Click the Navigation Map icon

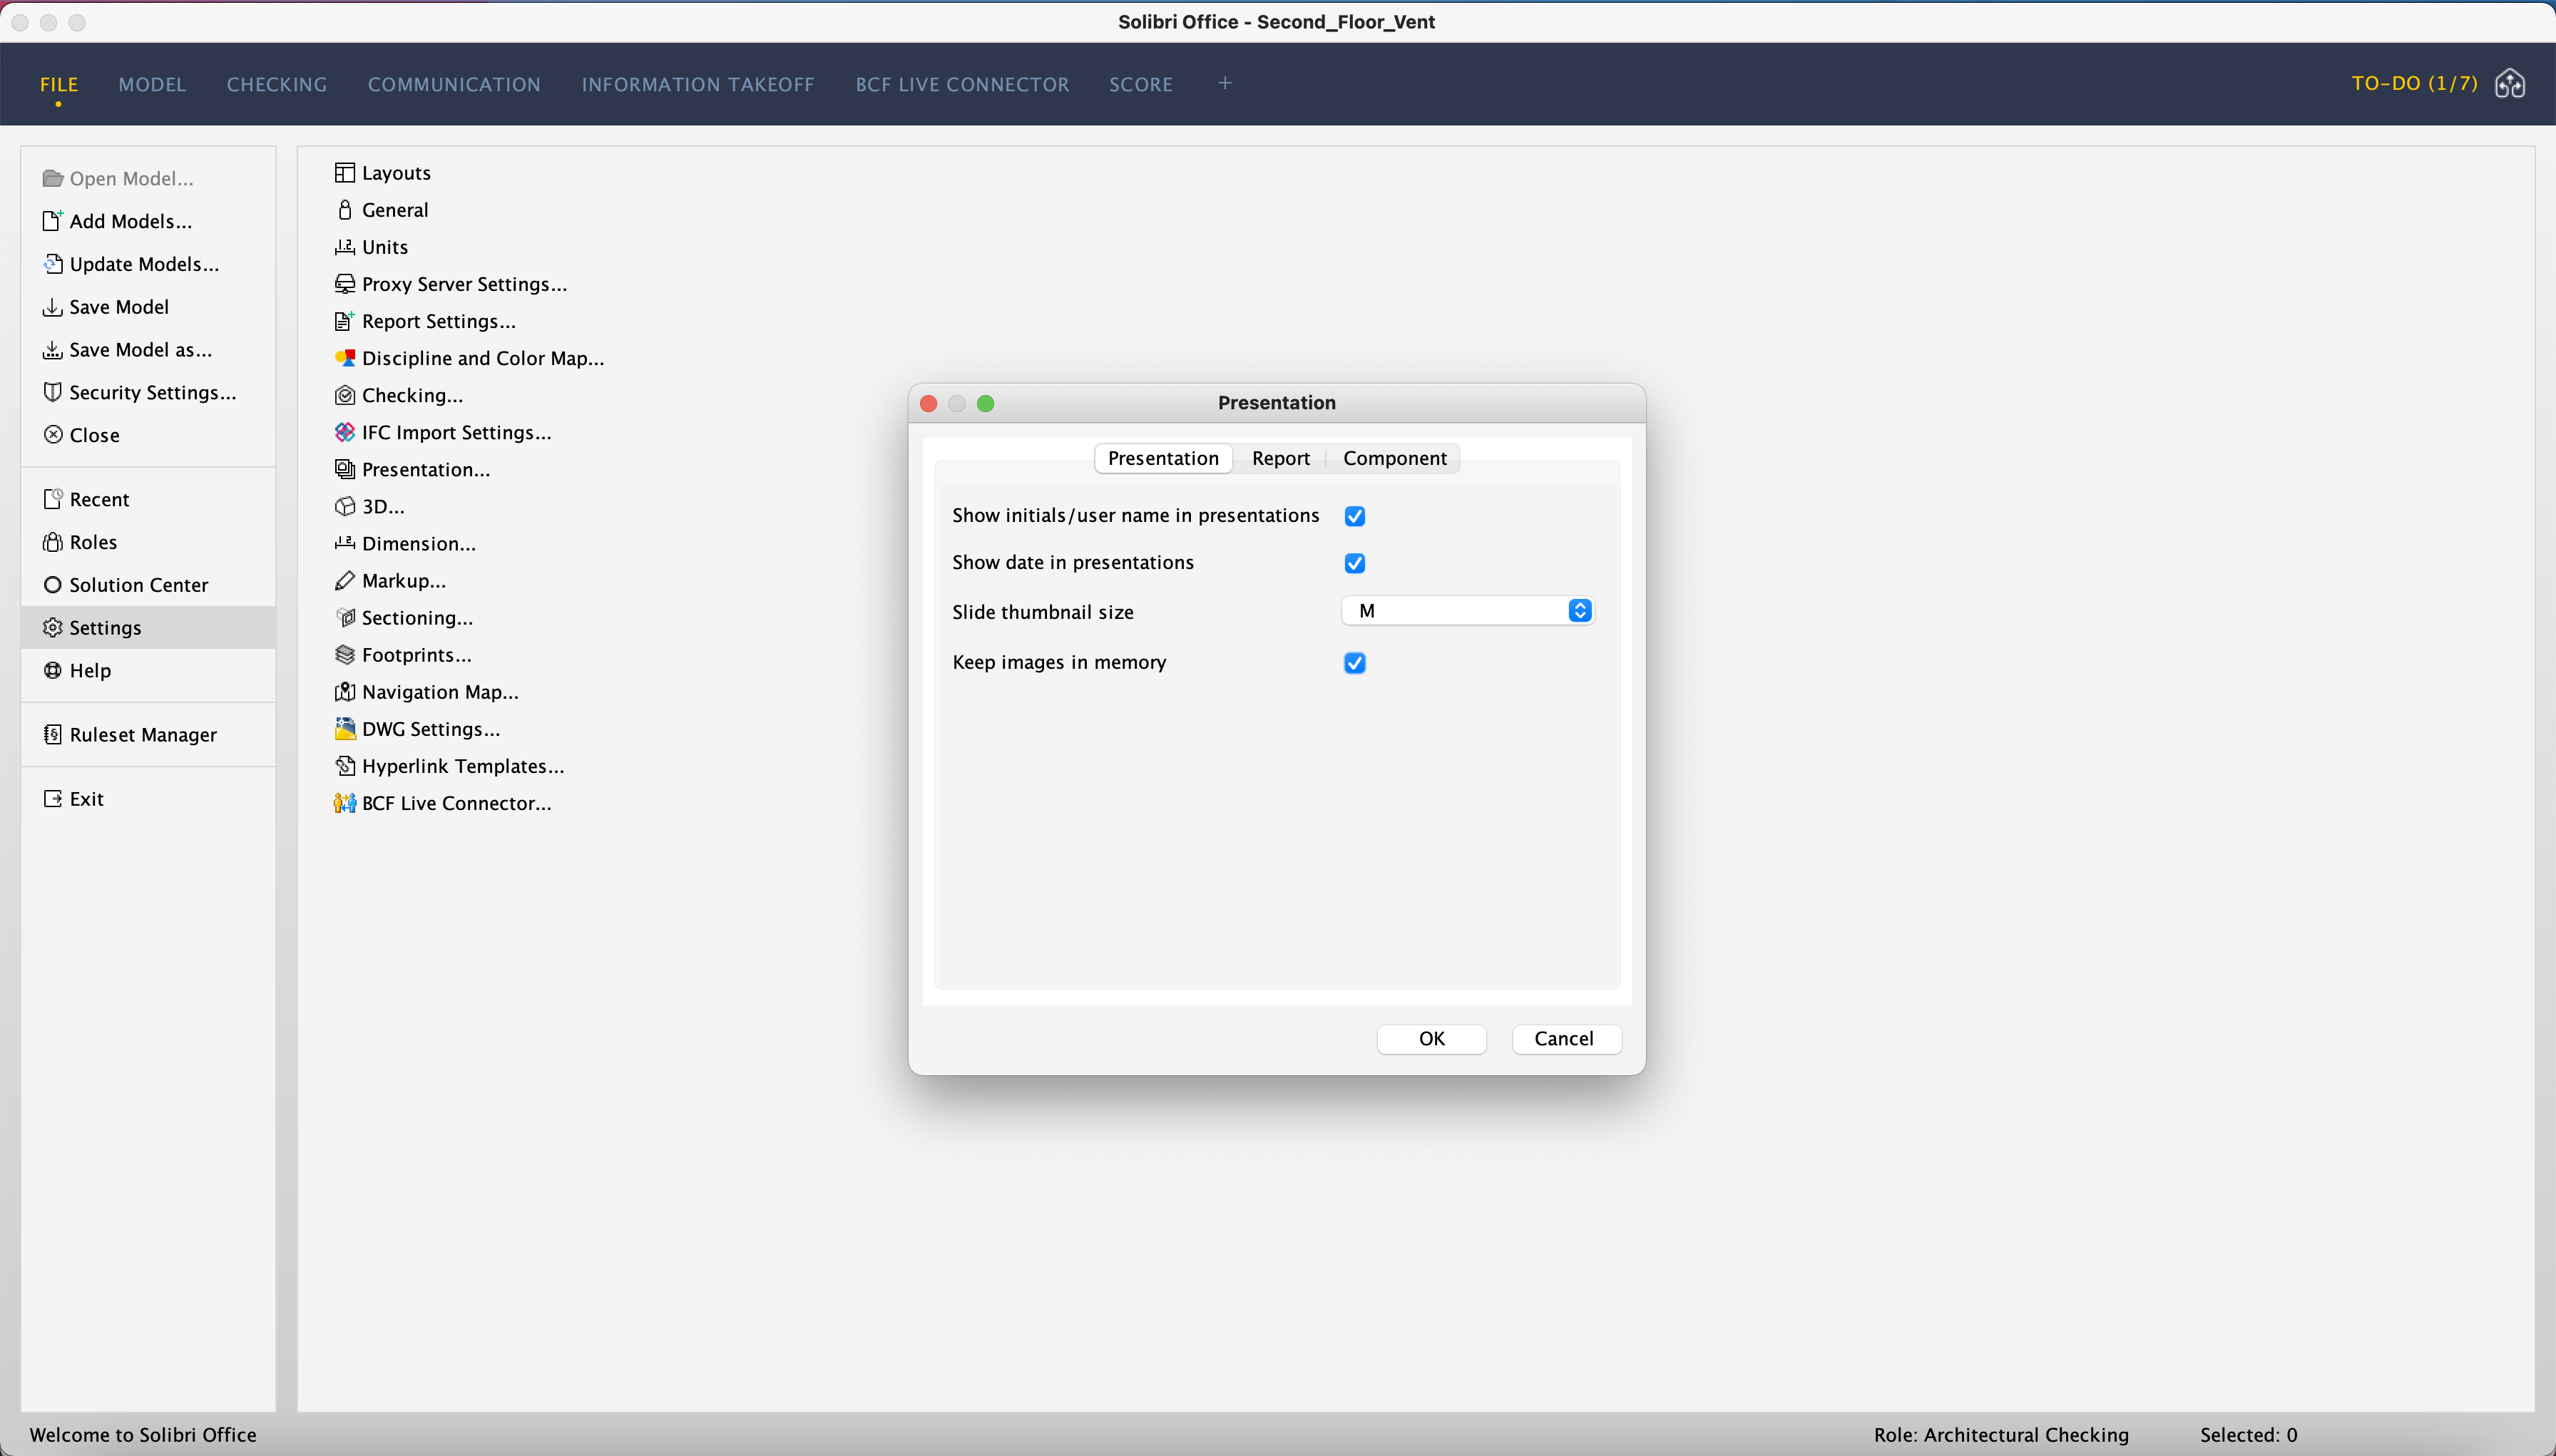tap(344, 691)
